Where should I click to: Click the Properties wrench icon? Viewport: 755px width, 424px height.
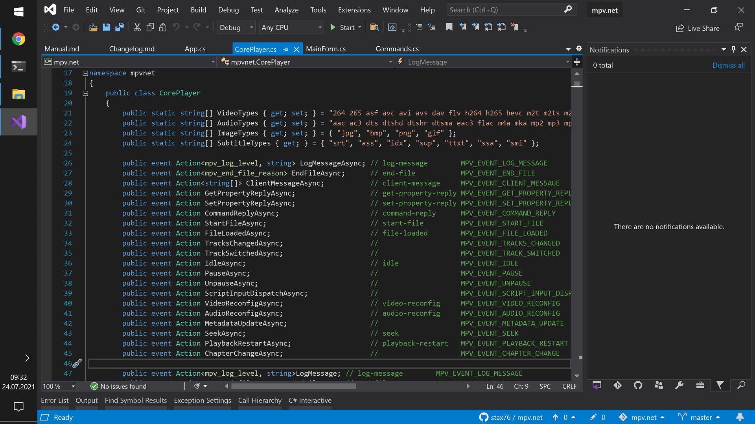pos(679,386)
